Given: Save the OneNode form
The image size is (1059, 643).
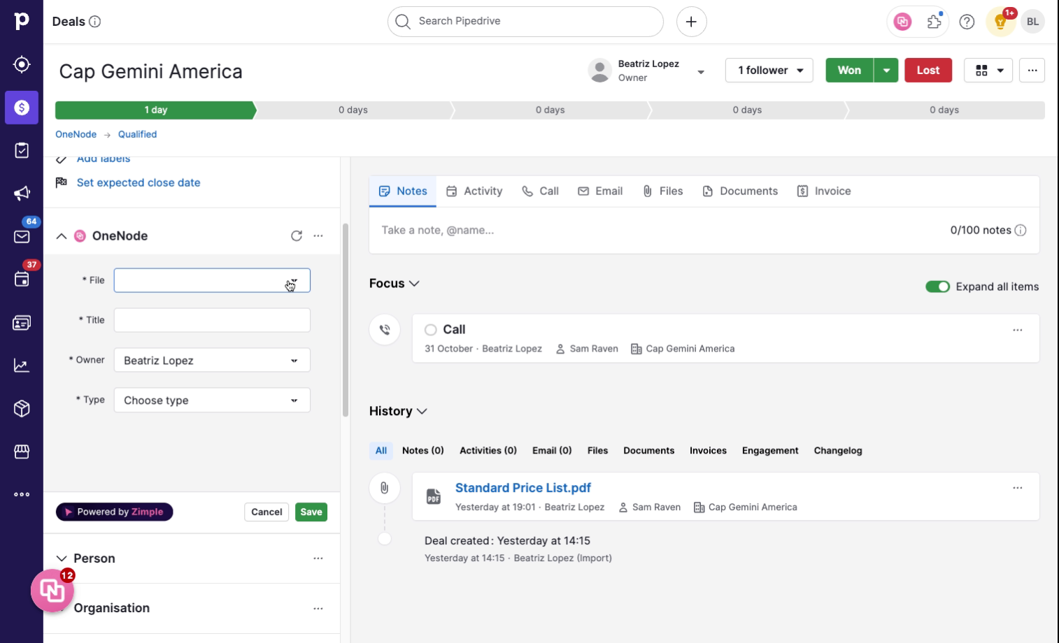Looking at the screenshot, I should point(311,512).
